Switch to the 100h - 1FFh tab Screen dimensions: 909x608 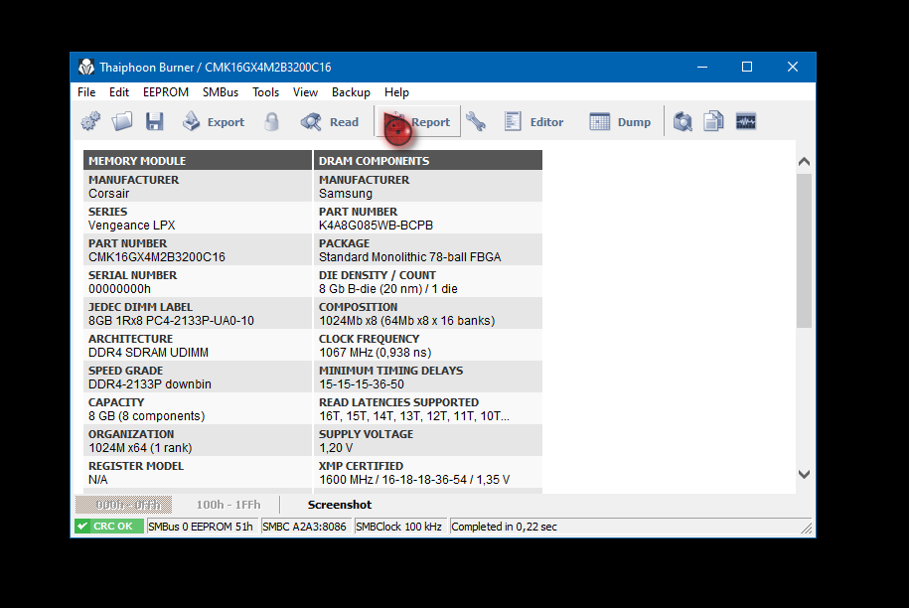click(x=228, y=505)
